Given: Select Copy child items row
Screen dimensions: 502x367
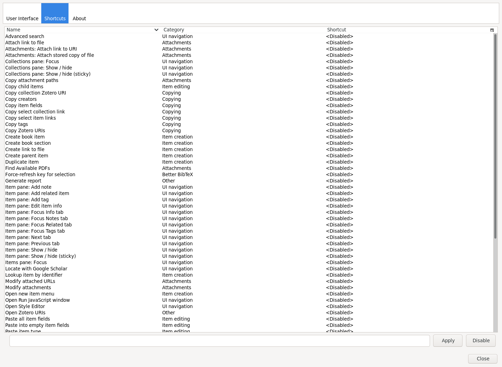Looking at the screenshot, I should tap(249, 87).
